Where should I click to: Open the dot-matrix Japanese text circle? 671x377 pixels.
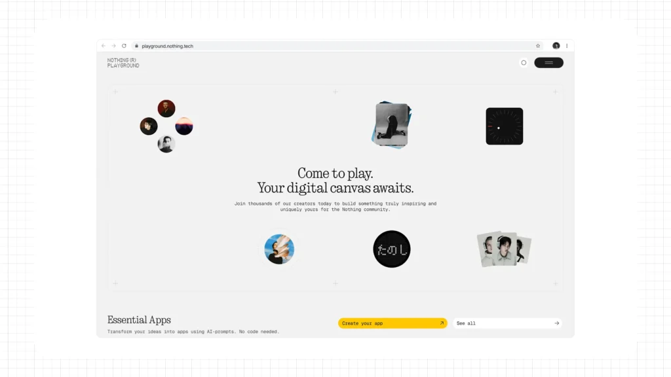pyautogui.click(x=392, y=249)
